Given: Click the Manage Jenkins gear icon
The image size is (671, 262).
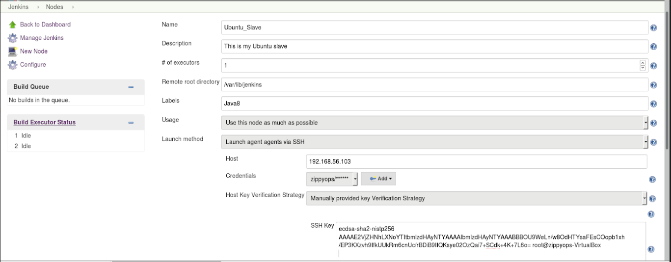Looking at the screenshot, I should (12, 38).
